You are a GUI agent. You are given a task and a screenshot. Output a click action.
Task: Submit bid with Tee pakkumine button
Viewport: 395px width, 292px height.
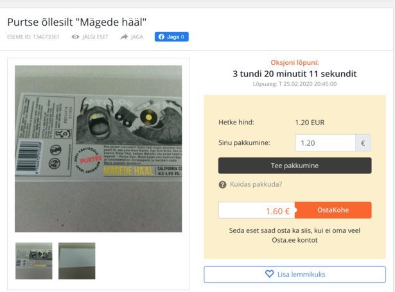tap(295, 166)
